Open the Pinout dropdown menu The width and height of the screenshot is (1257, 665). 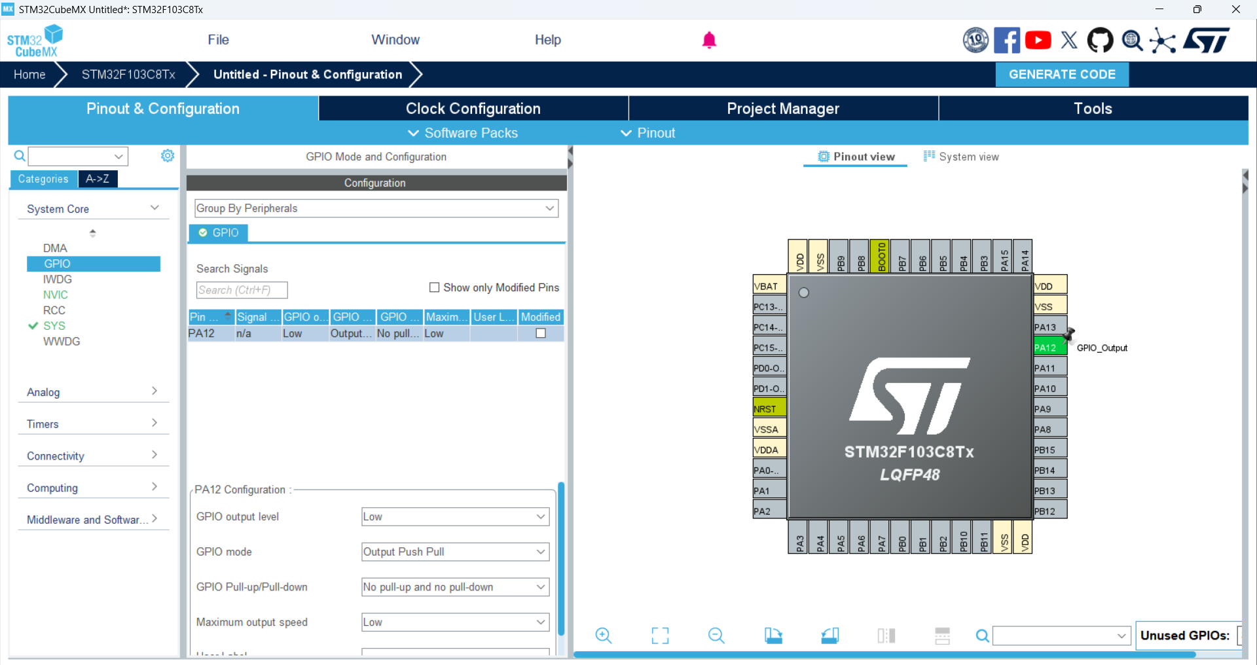(647, 133)
